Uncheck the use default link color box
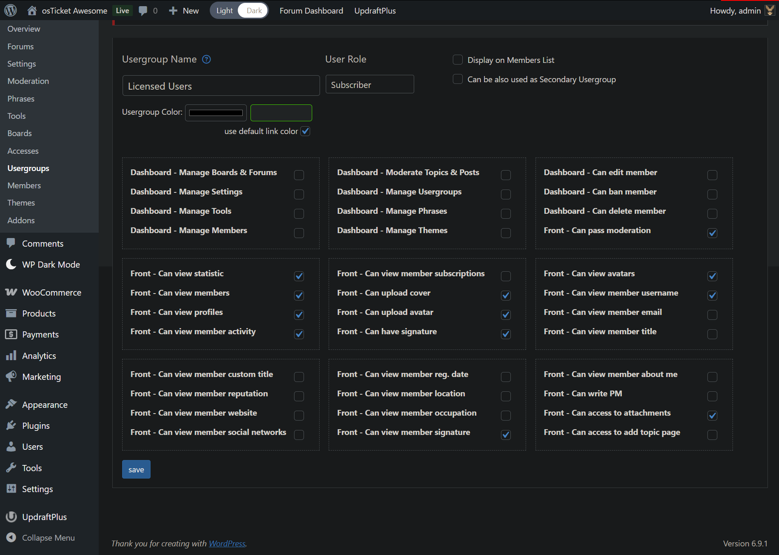Viewport: 779px width, 555px height. point(305,131)
